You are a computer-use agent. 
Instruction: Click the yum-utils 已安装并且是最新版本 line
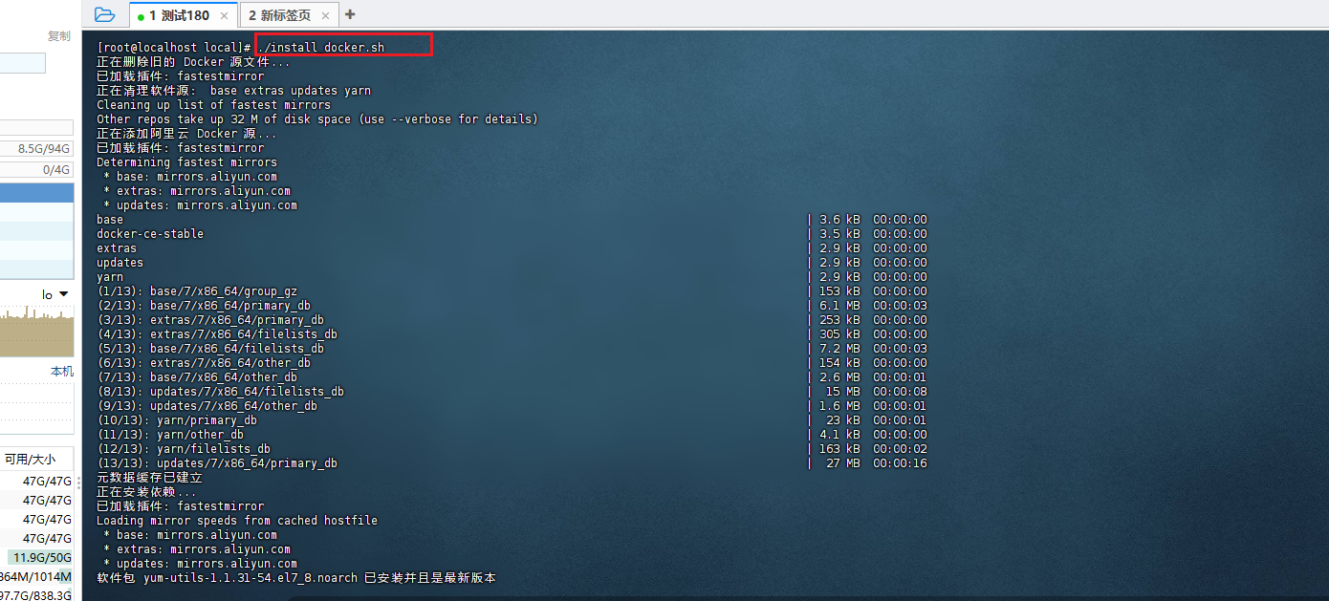tap(296, 577)
